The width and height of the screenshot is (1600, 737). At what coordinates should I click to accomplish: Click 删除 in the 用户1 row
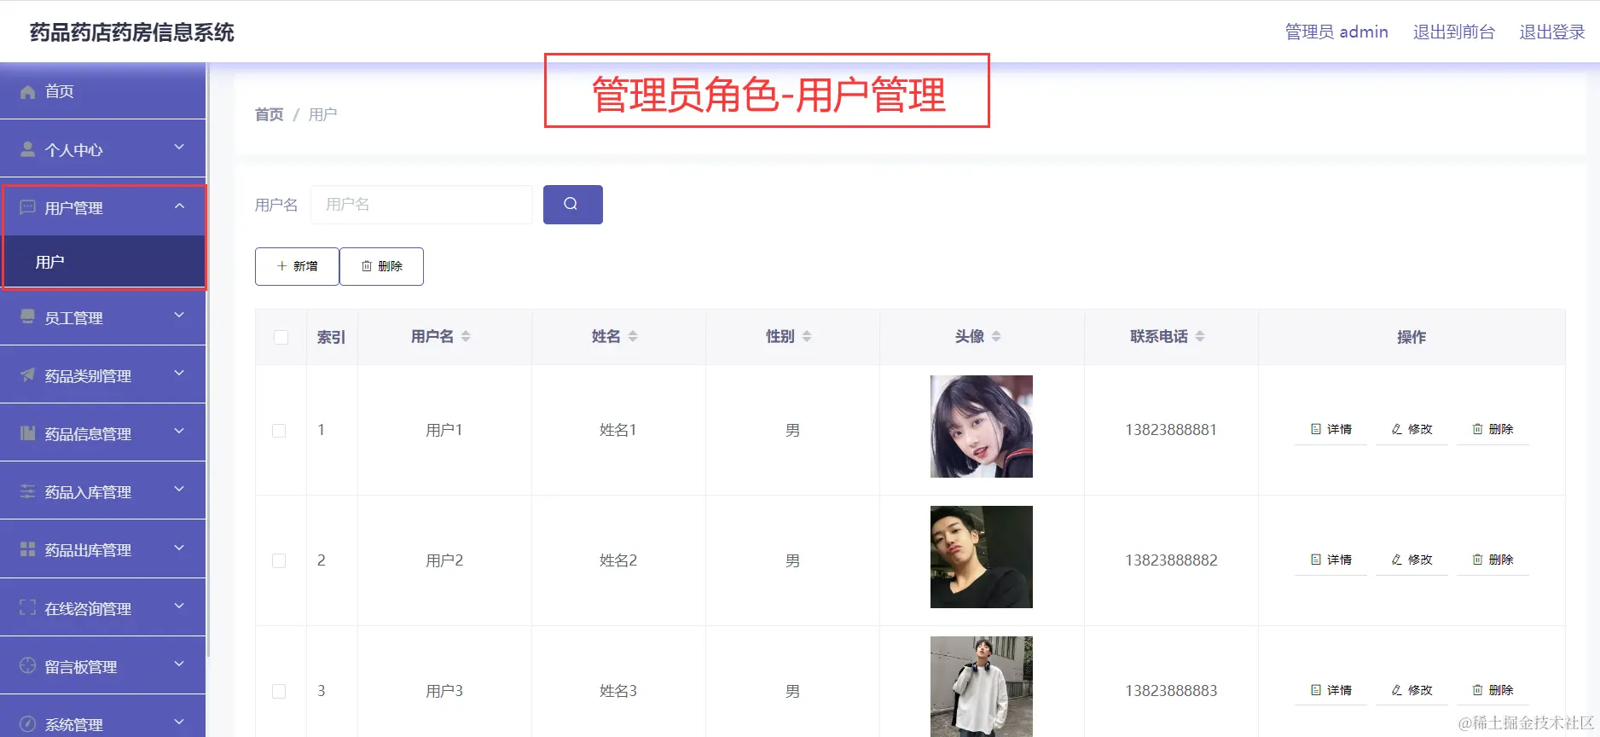(x=1493, y=429)
